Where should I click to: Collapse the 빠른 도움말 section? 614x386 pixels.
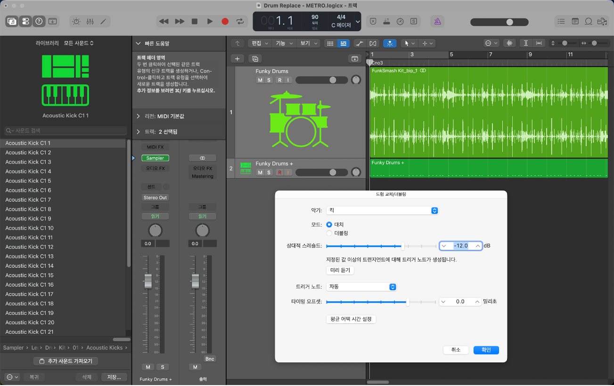[x=138, y=43]
